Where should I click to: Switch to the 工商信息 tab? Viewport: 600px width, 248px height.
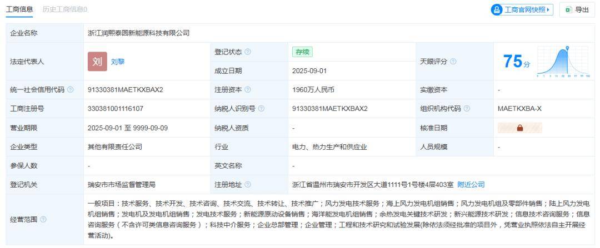[19, 9]
